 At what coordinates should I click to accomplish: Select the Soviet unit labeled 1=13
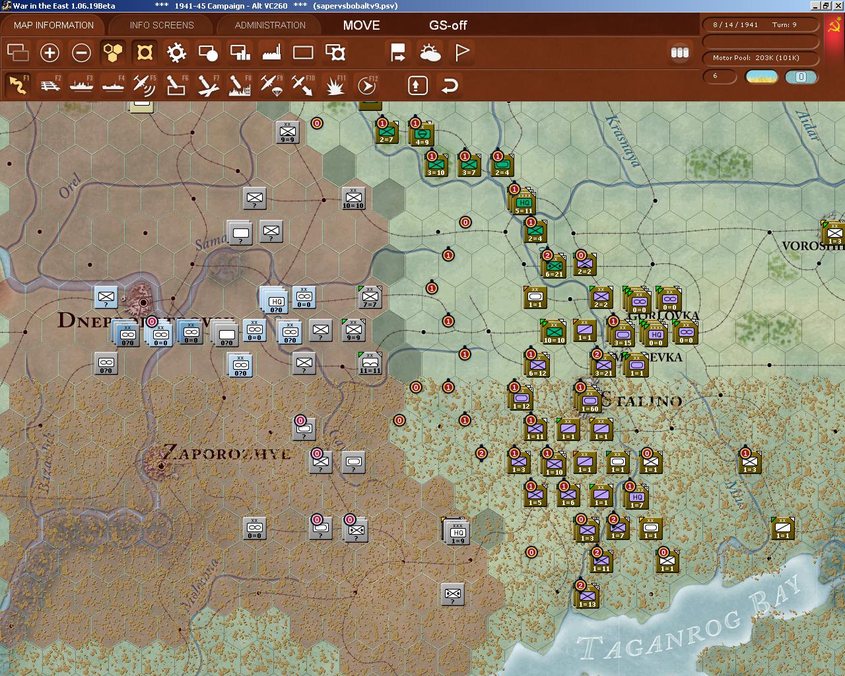pos(587,596)
